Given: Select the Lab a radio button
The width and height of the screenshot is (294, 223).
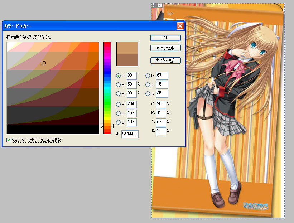Looking at the screenshot, I should pyautogui.click(x=148, y=85).
